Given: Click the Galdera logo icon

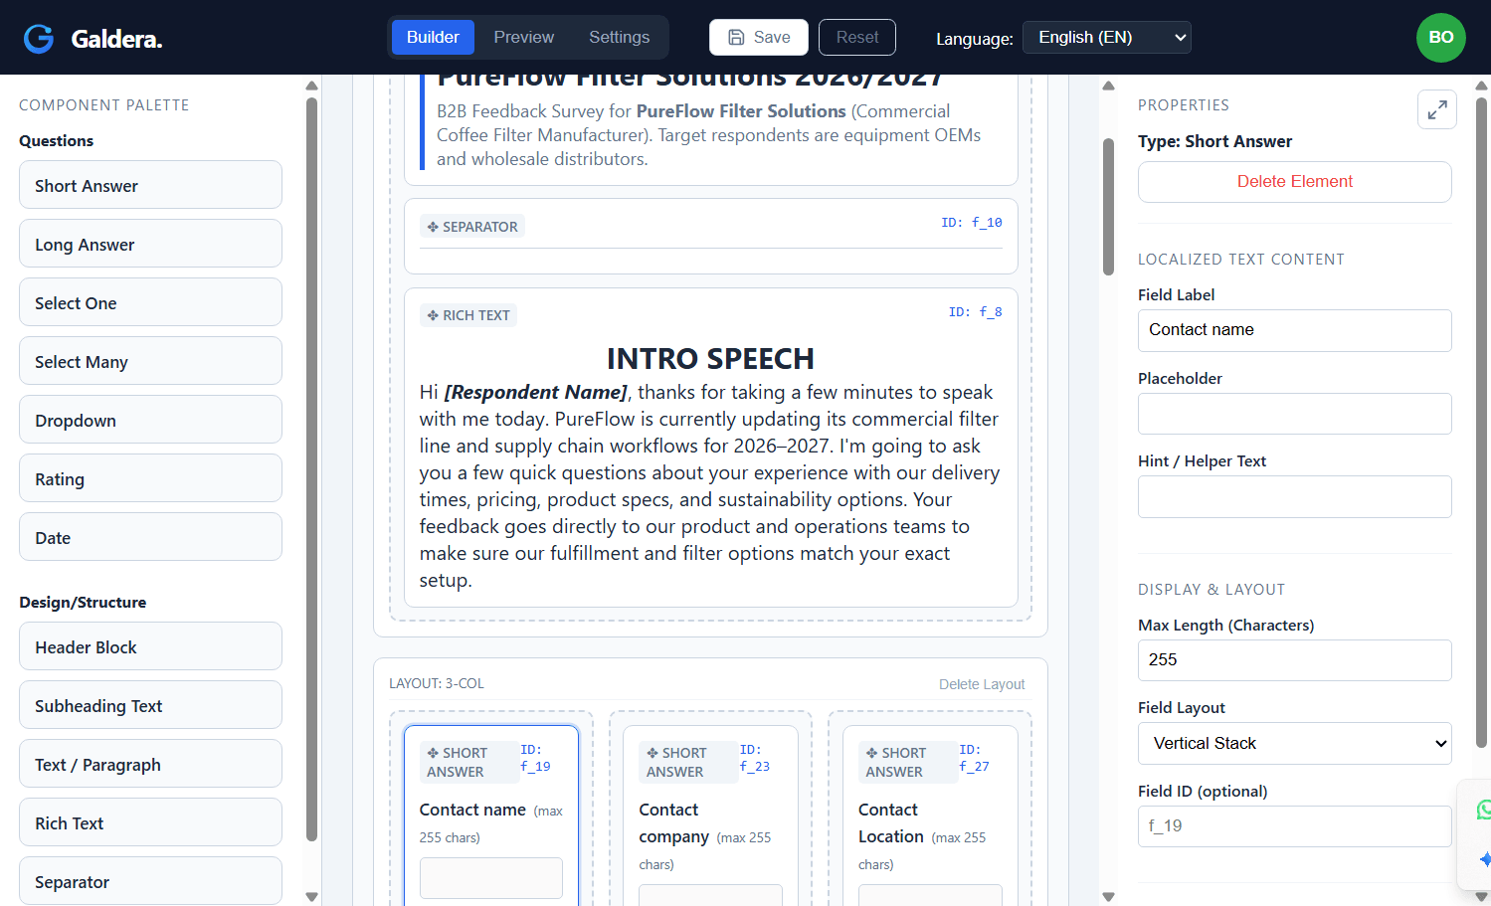Looking at the screenshot, I should [39, 38].
